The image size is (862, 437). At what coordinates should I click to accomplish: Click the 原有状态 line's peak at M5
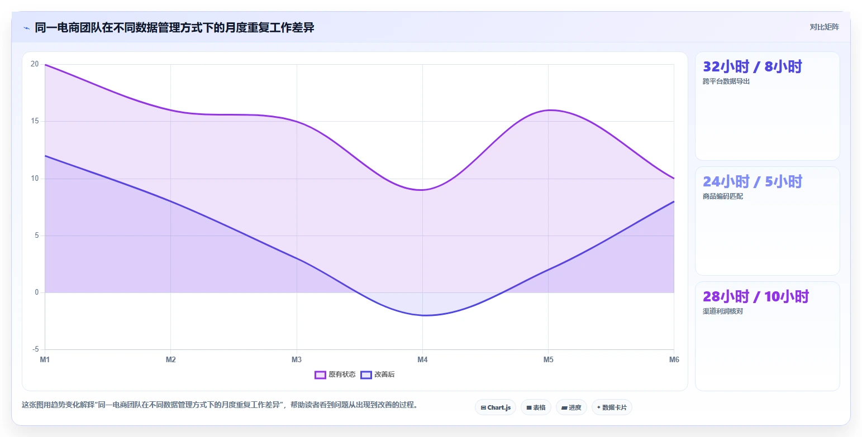pyautogui.click(x=549, y=110)
